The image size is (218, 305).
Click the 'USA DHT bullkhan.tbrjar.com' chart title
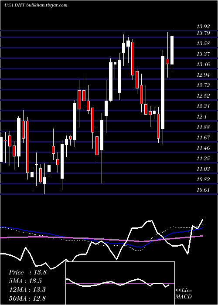point(36,5)
